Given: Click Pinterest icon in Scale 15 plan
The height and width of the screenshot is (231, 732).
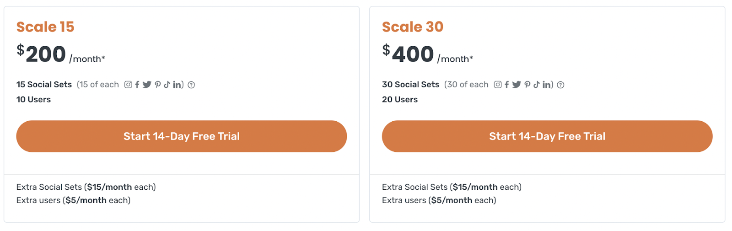Looking at the screenshot, I should pyautogui.click(x=158, y=85).
